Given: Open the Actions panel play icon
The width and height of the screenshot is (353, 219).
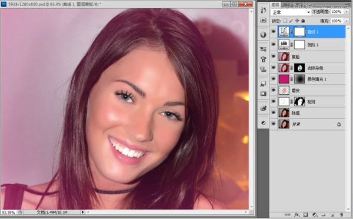Looking at the screenshot, I should tap(263, 20).
